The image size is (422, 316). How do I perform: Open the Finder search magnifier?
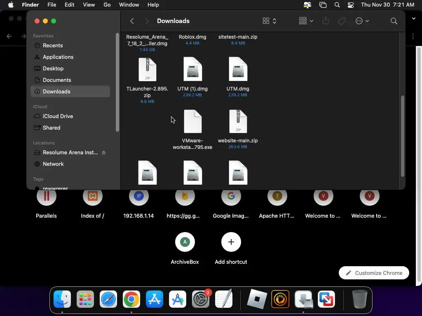pyautogui.click(x=394, y=21)
